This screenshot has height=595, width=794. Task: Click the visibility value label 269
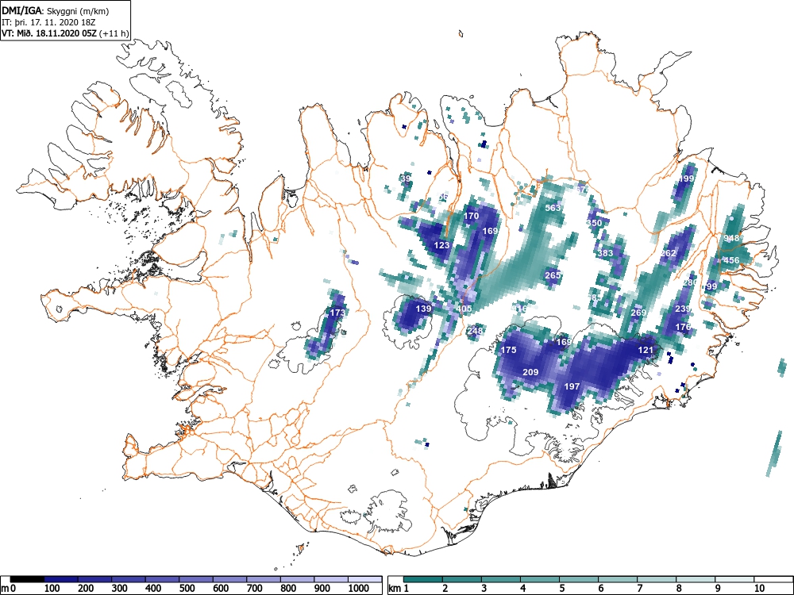638,313
